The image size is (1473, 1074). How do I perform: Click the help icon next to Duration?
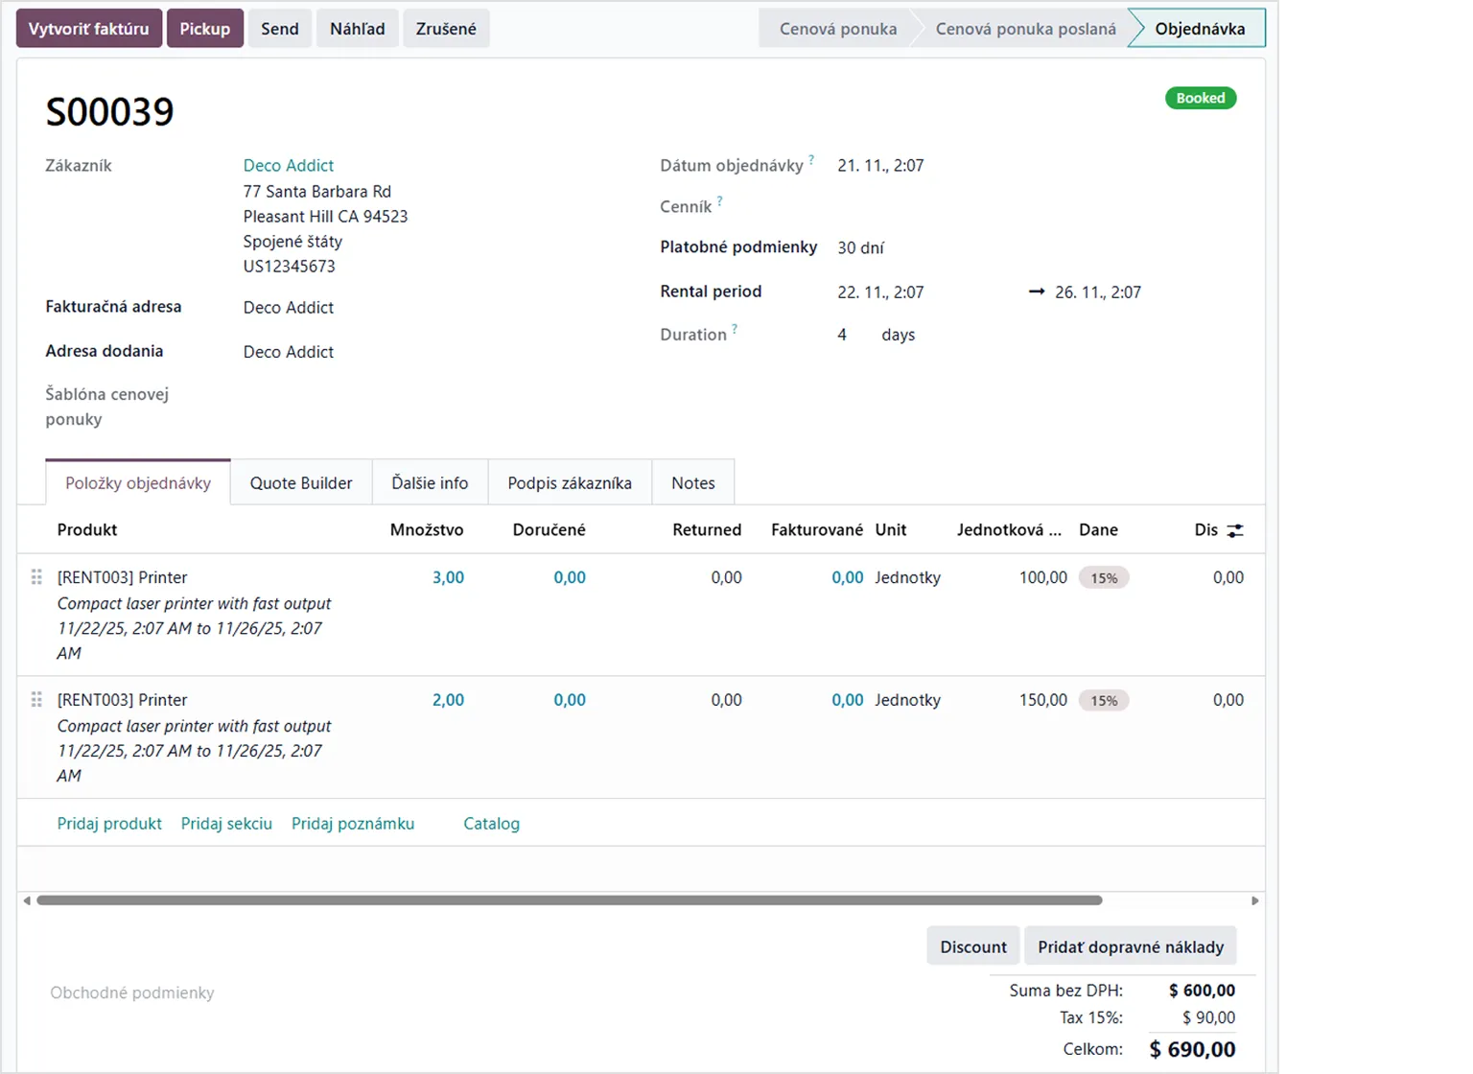[735, 329]
